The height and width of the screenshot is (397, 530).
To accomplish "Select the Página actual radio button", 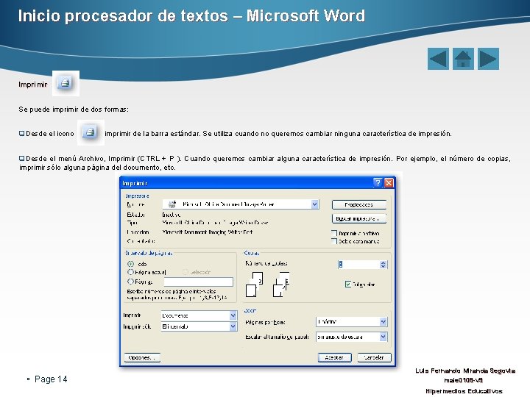I will pos(130,272).
